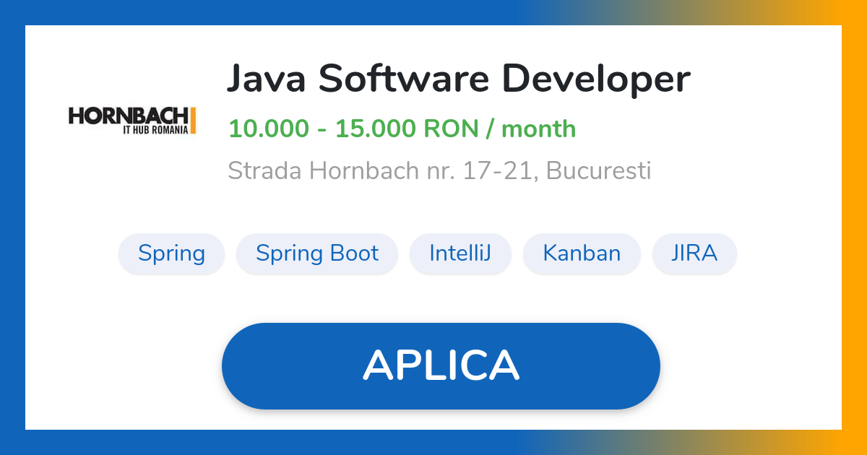Select the Spring Boot skill tag
Viewport: 867px width, 455px height.
[316, 253]
